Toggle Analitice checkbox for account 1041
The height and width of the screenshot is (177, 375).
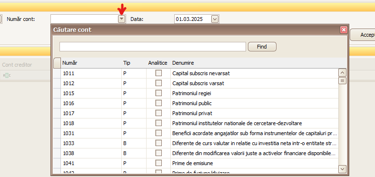(x=158, y=163)
